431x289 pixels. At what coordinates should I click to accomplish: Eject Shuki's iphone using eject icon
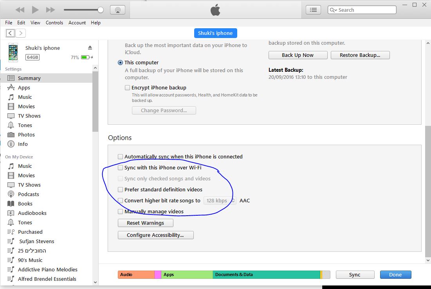coord(90,47)
